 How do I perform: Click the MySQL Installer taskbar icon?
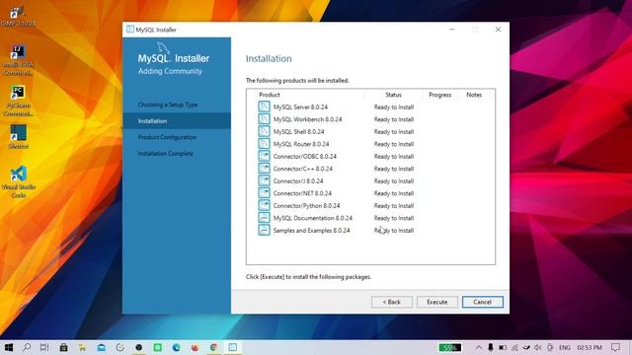pos(233,347)
